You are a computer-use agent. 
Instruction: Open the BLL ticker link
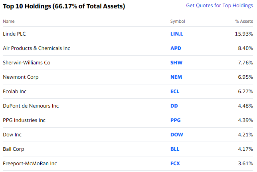pos(175,149)
